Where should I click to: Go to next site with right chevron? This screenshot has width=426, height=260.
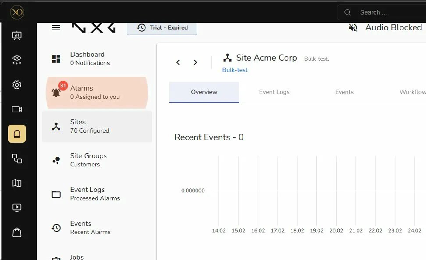[x=195, y=62]
